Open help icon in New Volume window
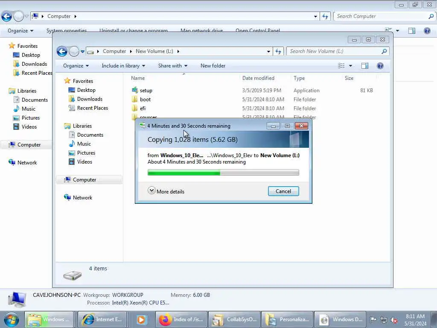437x328 pixels. (x=380, y=66)
